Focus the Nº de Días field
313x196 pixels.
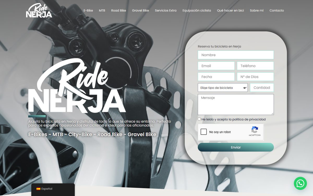tap(255, 77)
